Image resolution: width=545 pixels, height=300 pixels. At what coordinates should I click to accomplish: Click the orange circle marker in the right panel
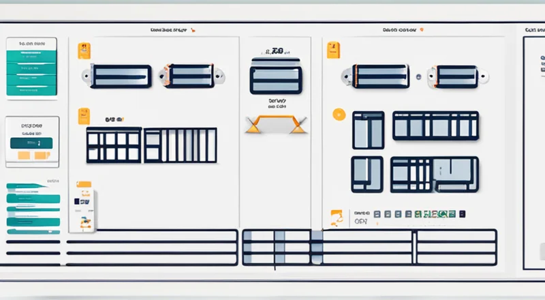pyautogui.click(x=337, y=115)
